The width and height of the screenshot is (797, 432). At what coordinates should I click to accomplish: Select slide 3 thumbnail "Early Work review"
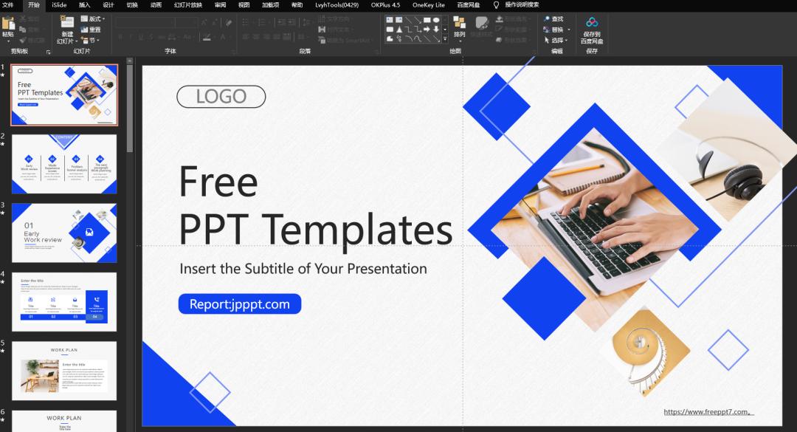(64, 233)
